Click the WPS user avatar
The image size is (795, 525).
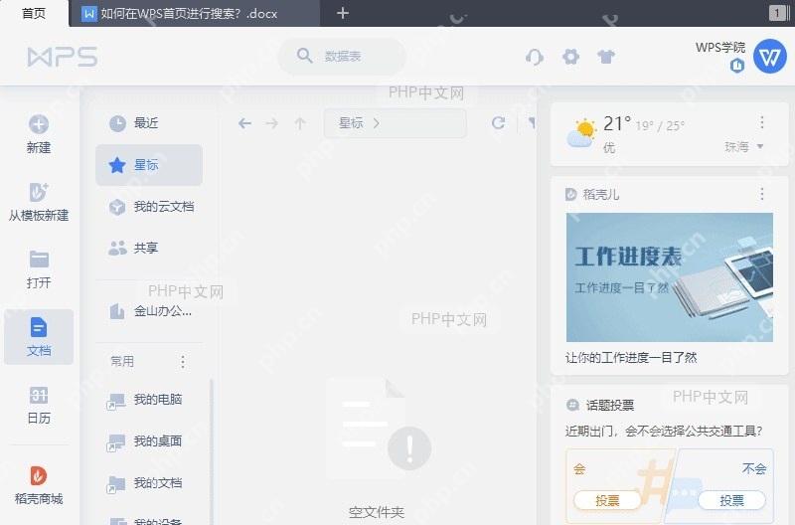[770, 57]
